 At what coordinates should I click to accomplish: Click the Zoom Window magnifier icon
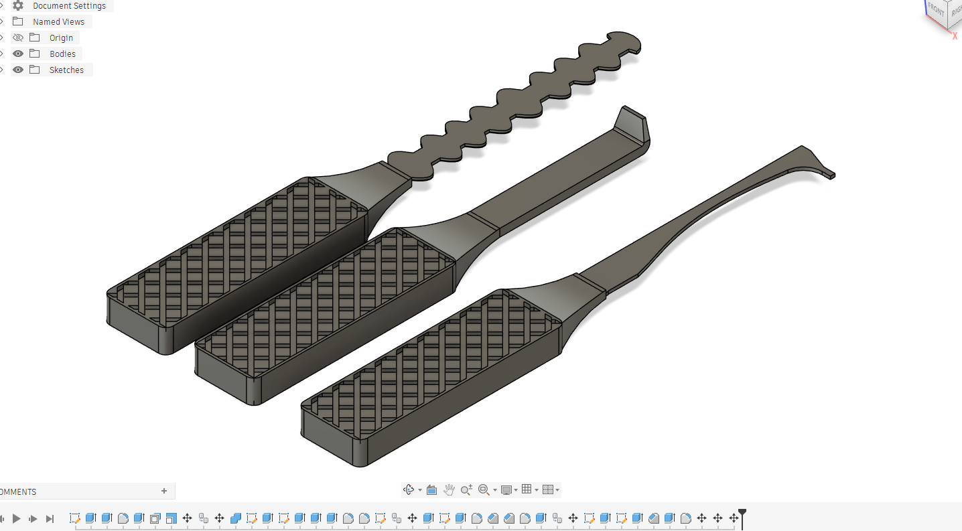[x=484, y=489]
